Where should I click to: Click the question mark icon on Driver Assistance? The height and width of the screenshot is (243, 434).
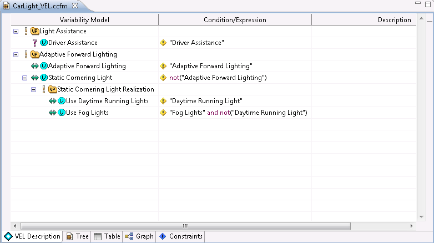coord(34,43)
